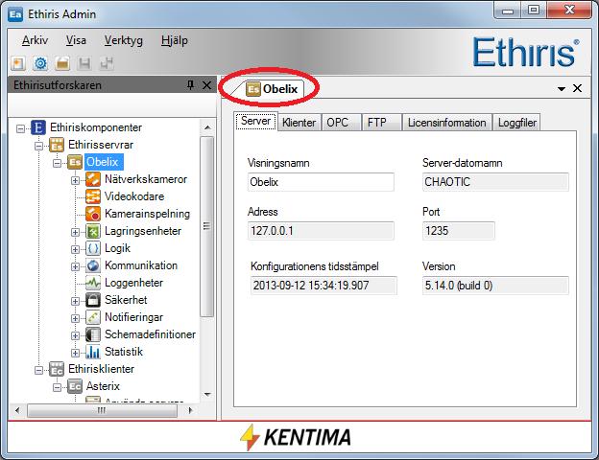Viewport: 599px width, 460px height.
Task: Click the Logik braces icon
Action: [x=93, y=248]
